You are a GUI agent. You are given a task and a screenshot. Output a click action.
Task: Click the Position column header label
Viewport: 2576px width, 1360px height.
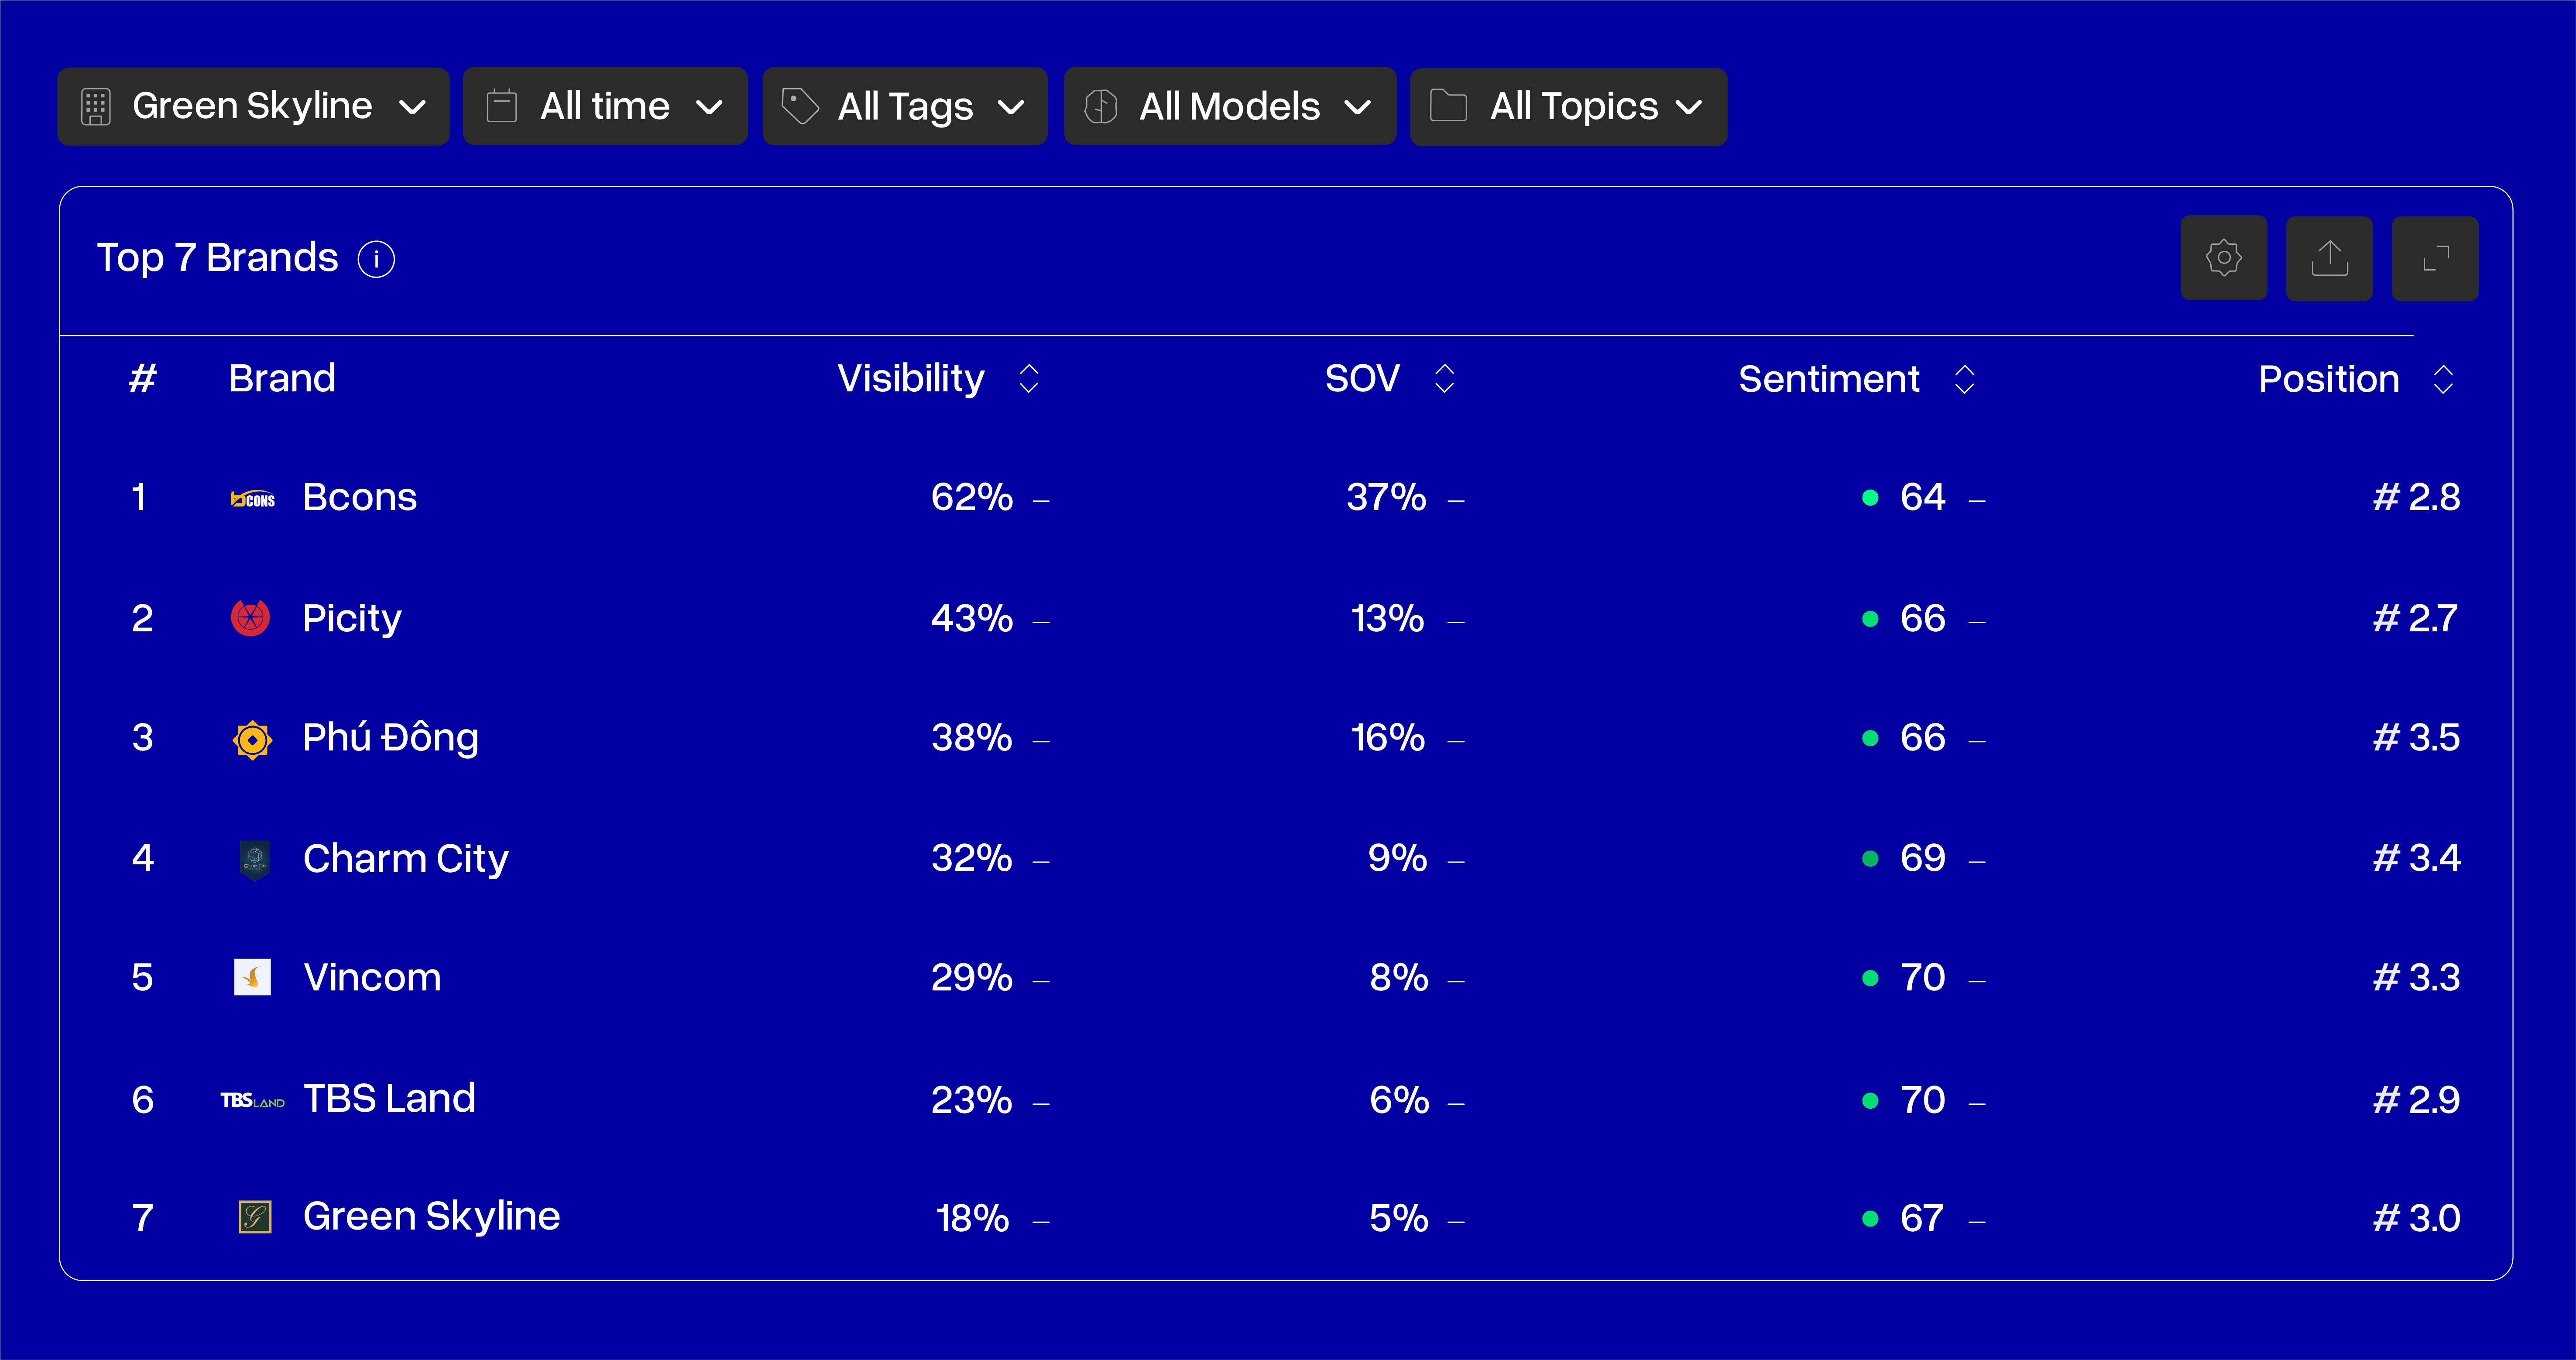[2329, 379]
